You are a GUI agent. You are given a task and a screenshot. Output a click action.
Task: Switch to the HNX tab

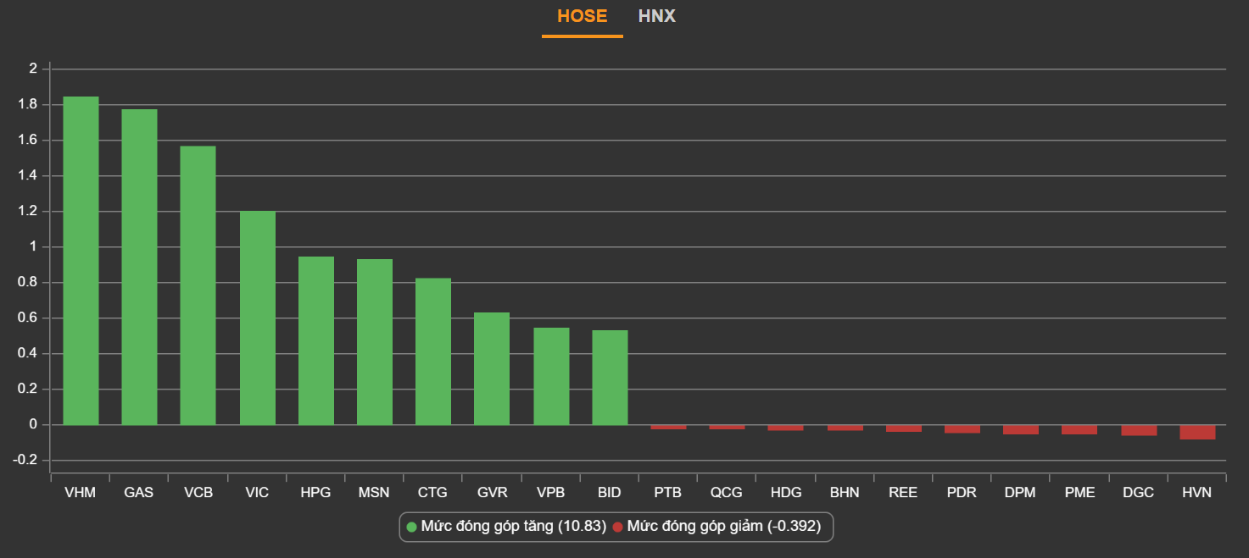(x=656, y=16)
